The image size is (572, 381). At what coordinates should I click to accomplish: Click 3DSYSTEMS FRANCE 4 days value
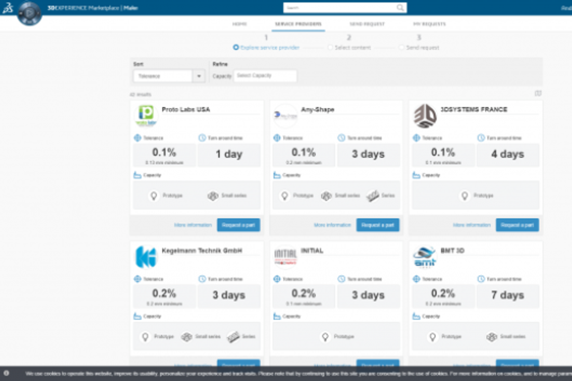507,154
